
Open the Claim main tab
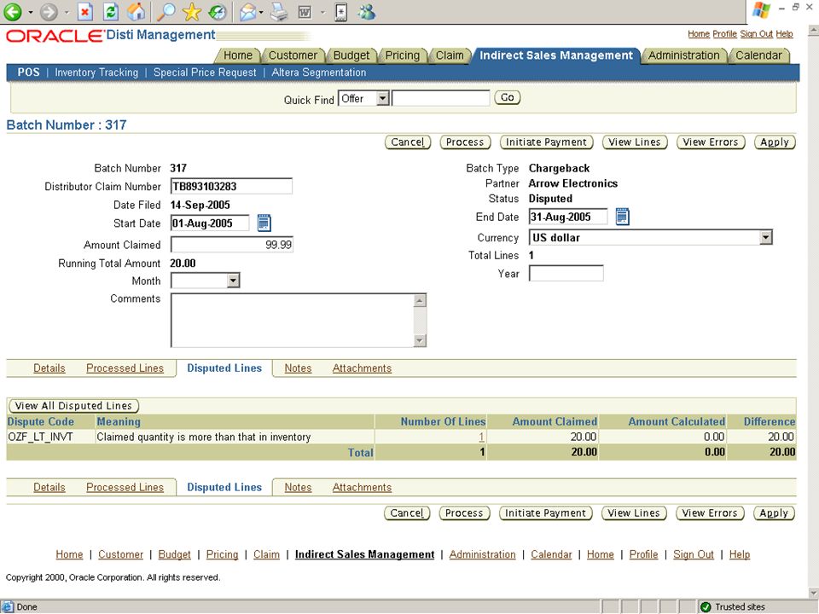450,55
